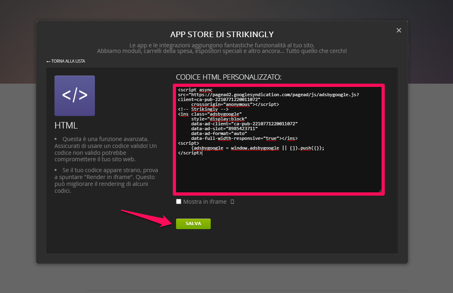Click the style="display:block" code line
This screenshot has height=293, width=453.
tap(219, 119)
